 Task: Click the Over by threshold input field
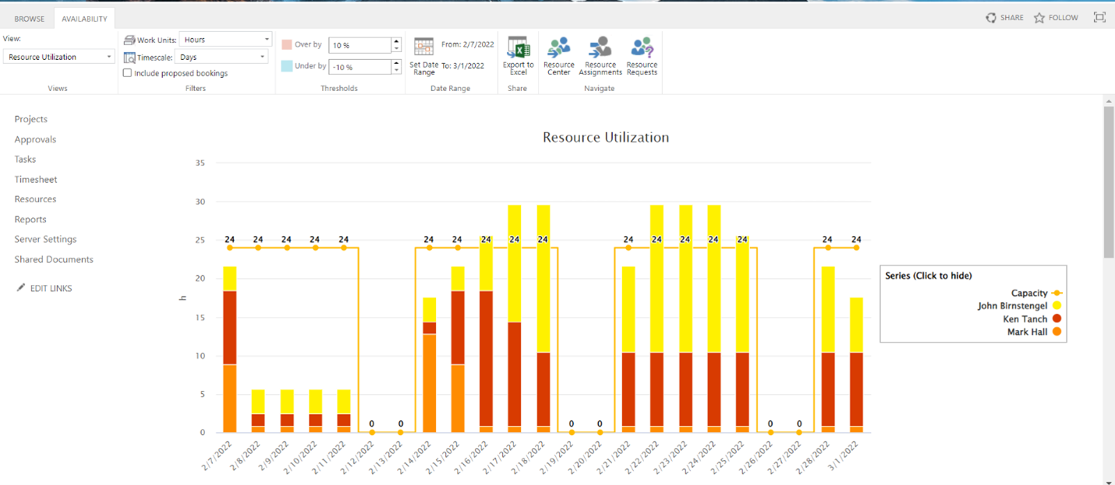359,45
